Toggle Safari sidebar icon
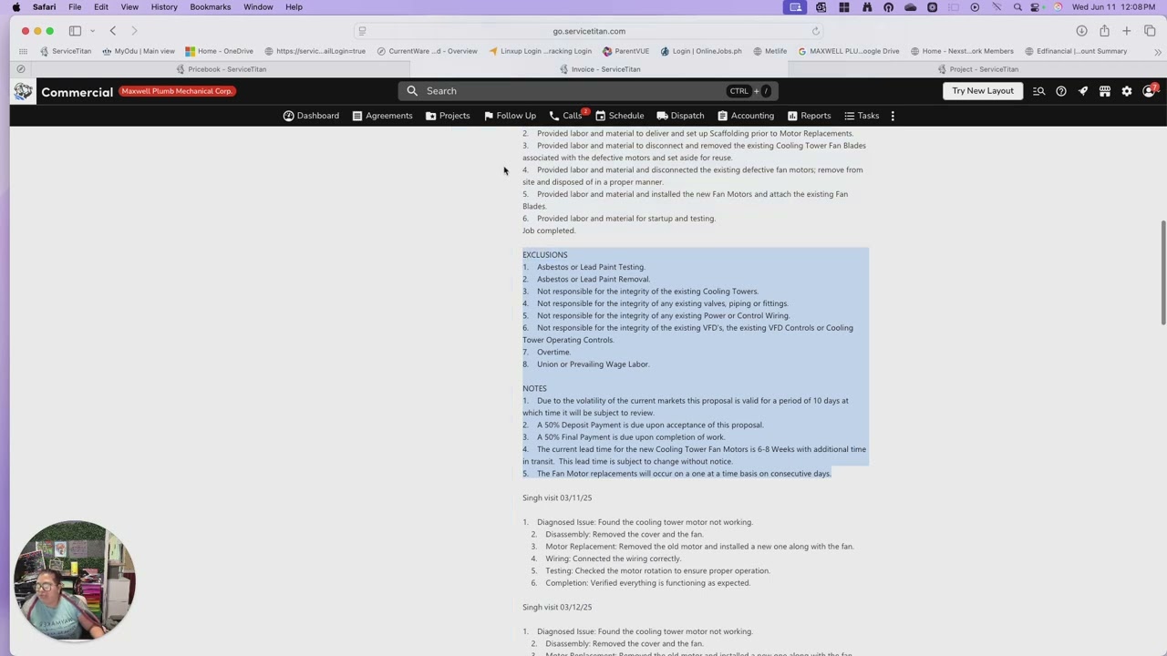This screenshot has width=1167, height=656. tap(75, 31)
